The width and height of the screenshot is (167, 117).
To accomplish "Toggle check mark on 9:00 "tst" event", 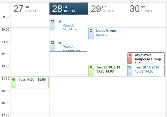I will coord(52,21).
